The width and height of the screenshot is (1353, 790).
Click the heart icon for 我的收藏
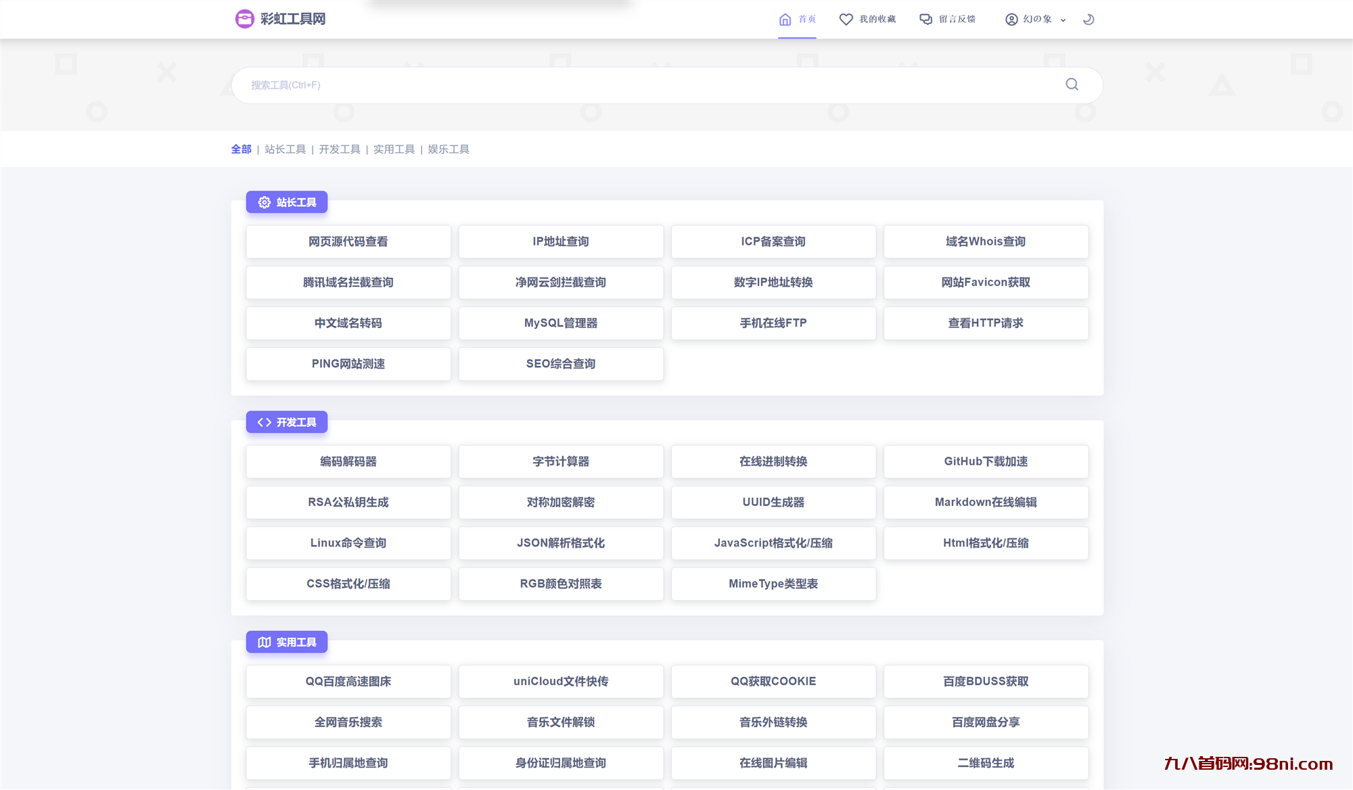846,20
